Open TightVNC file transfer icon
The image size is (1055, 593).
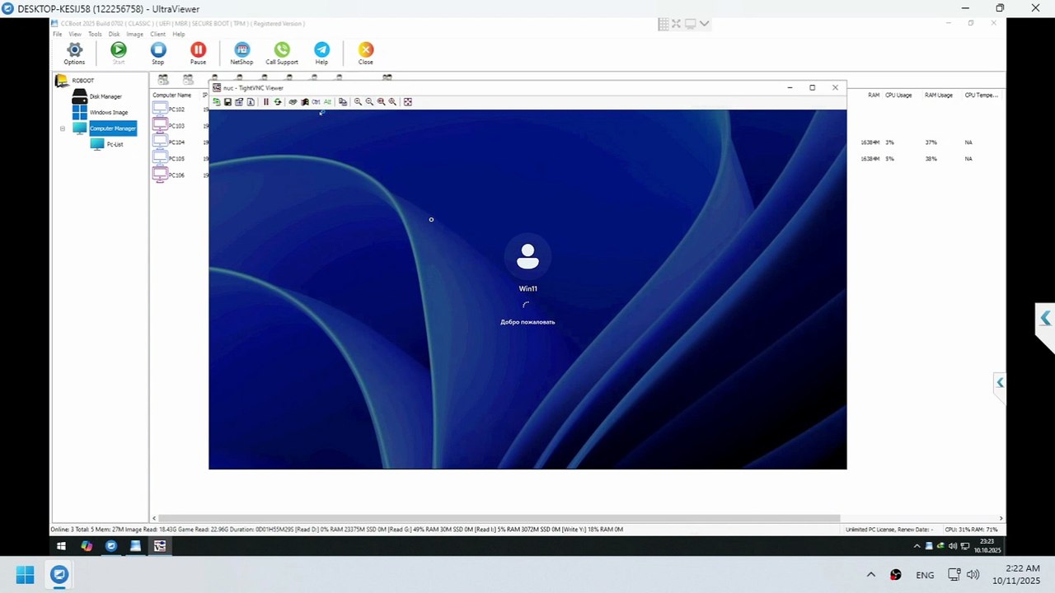click(343, 102)
